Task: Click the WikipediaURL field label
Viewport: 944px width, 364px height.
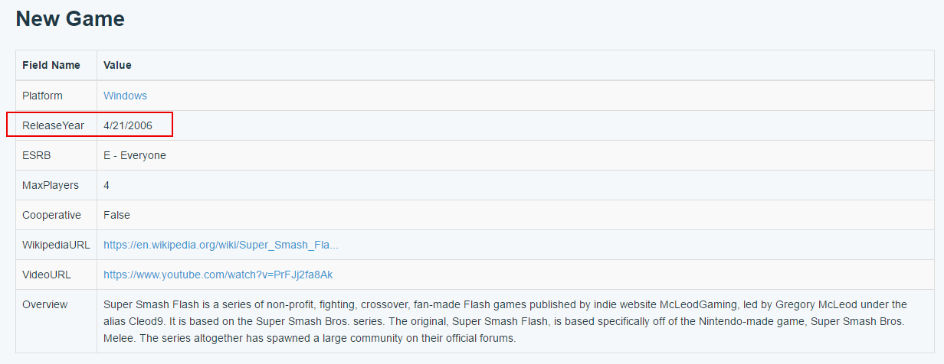Action: pyautogui.click(x=56, y=245)
